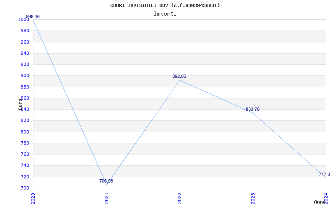This screenshot has height=206, width=330.
Task: Click the 720 y-axis tick label
Action: pyautogui.click(x=24, y=177)
